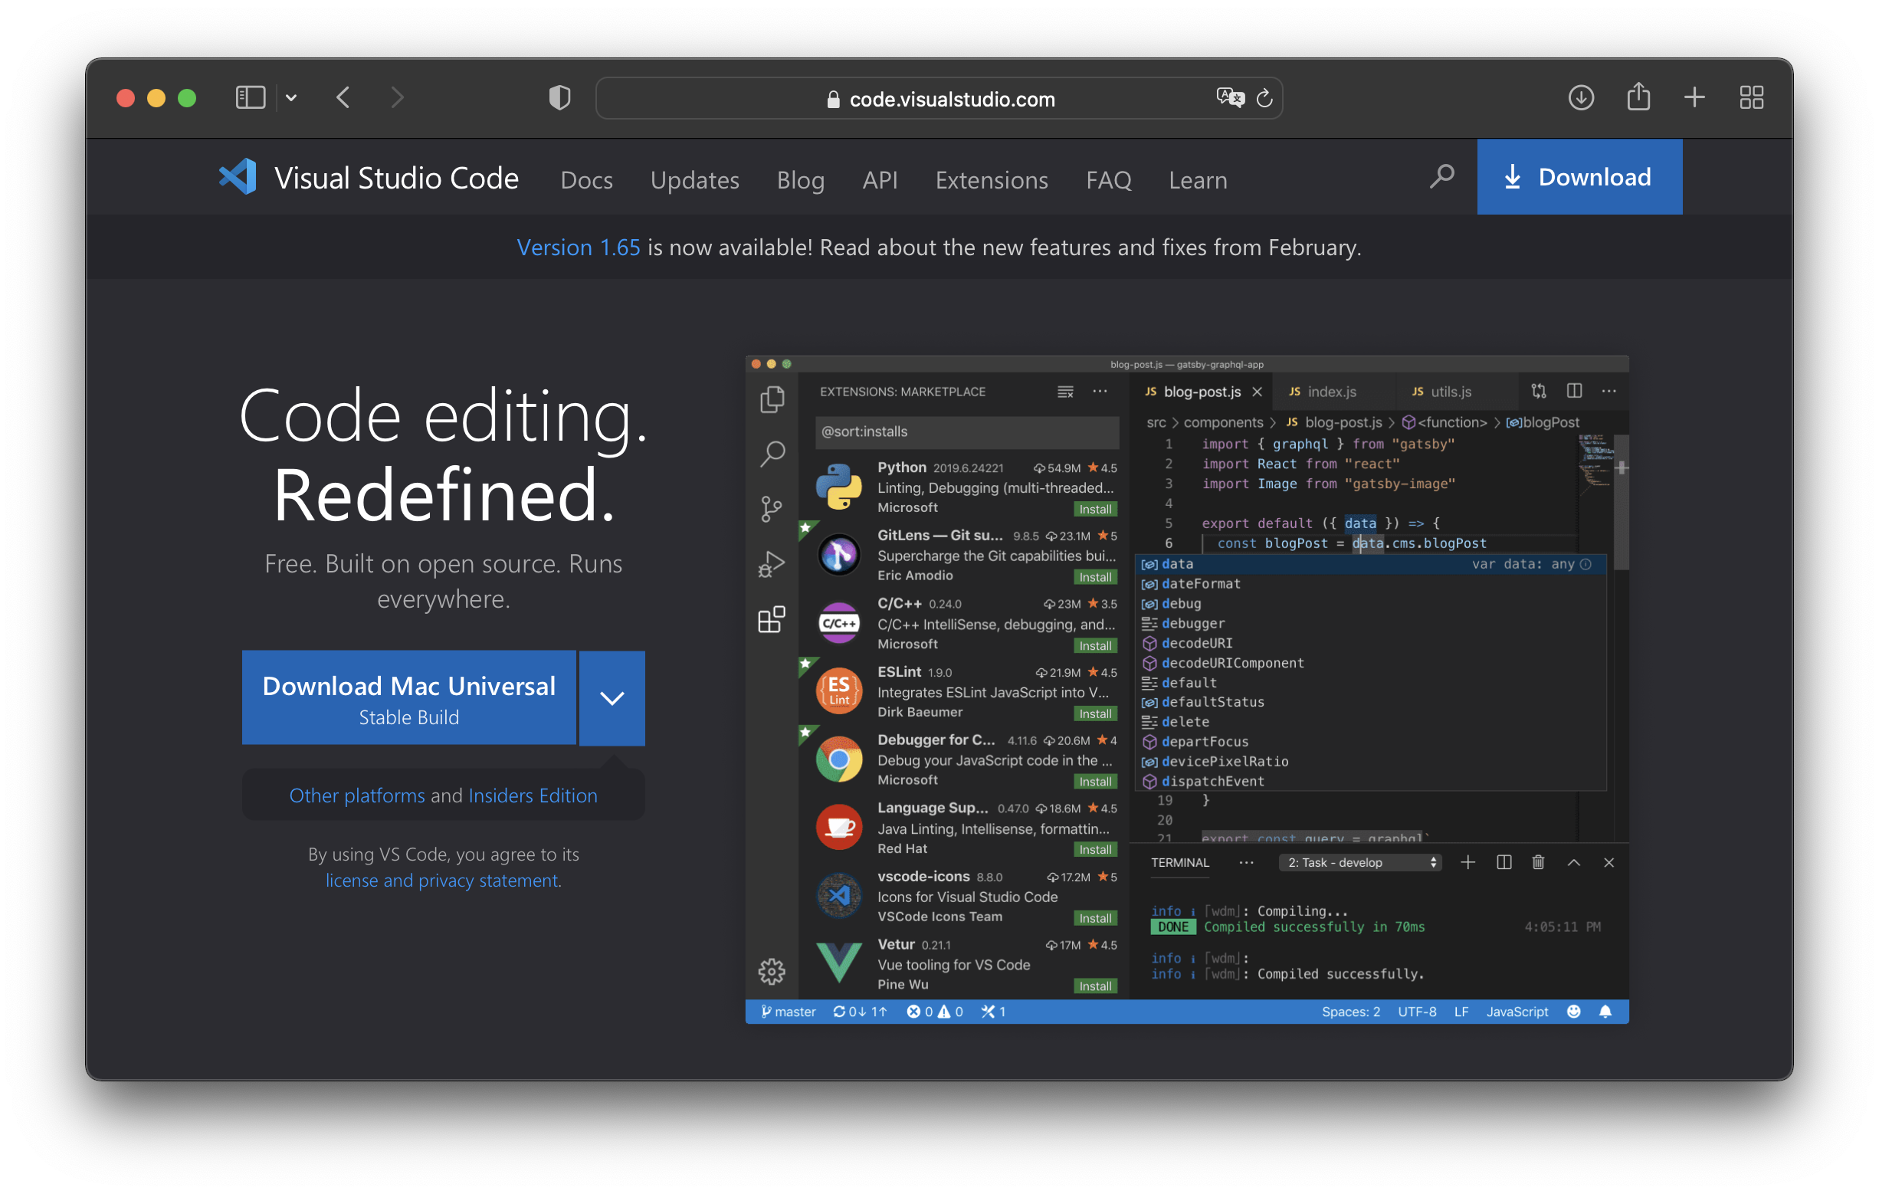The image size is (1879, 1194).
Task: Click the split editor icon
Action: tap(1574, 391)
